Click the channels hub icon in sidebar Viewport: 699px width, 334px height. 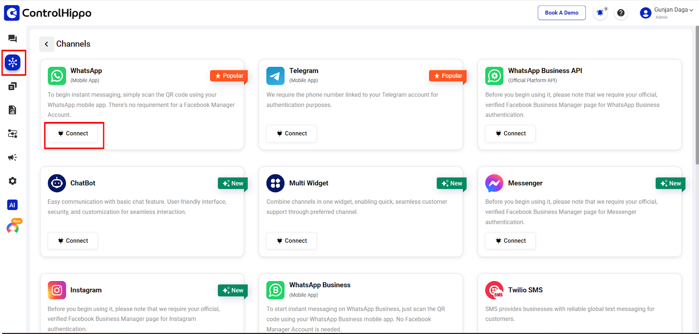pyautogui.click(x=13, y=63)
